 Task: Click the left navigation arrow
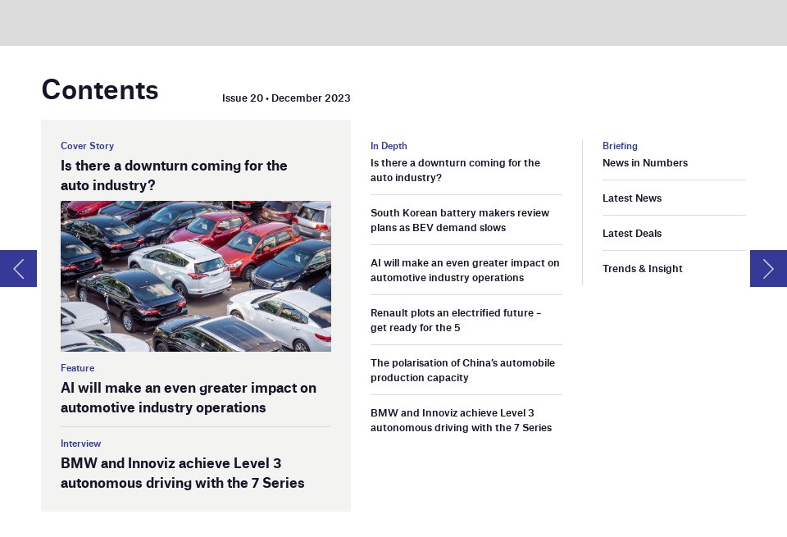point(18,268)
